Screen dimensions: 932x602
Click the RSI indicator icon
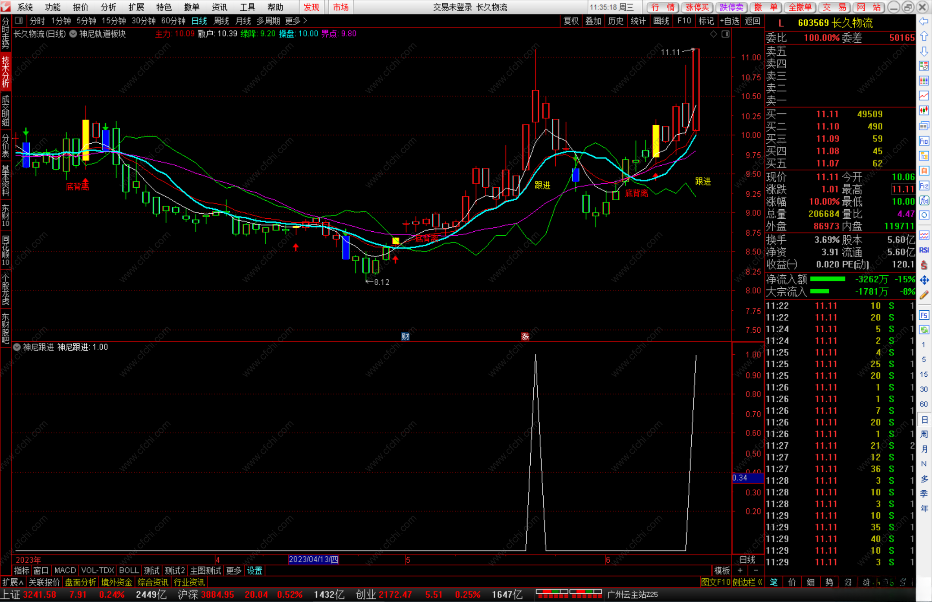point(924,250)
